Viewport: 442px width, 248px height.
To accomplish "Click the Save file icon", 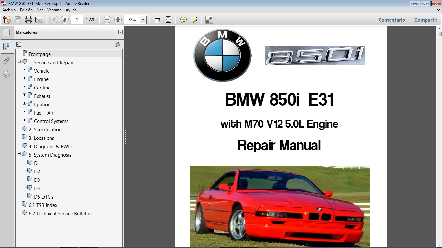I will pyautogui.click(x=18, y=20).
